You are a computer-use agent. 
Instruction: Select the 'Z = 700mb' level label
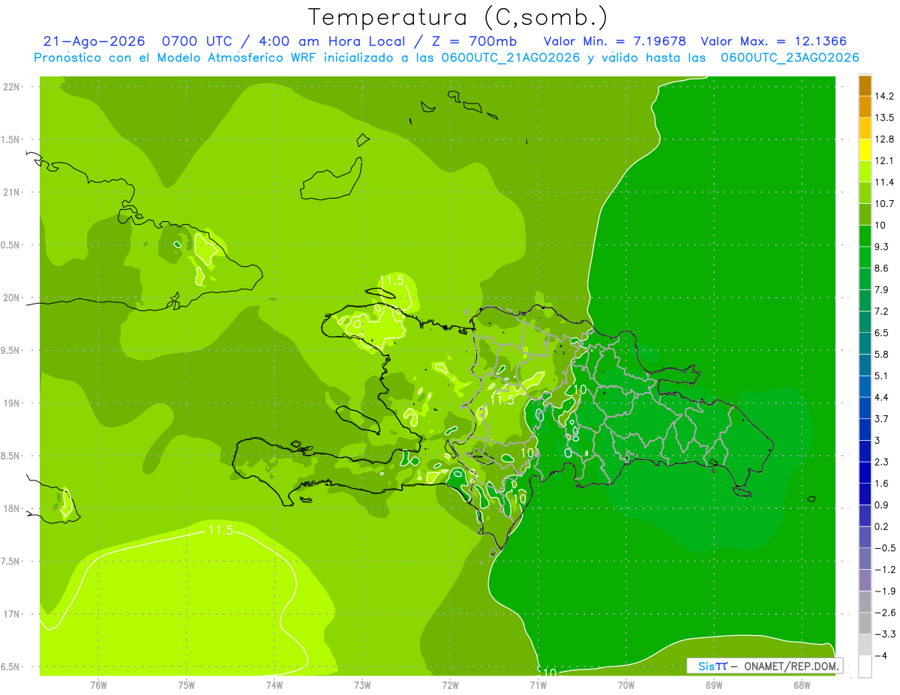tap(475, 41)
